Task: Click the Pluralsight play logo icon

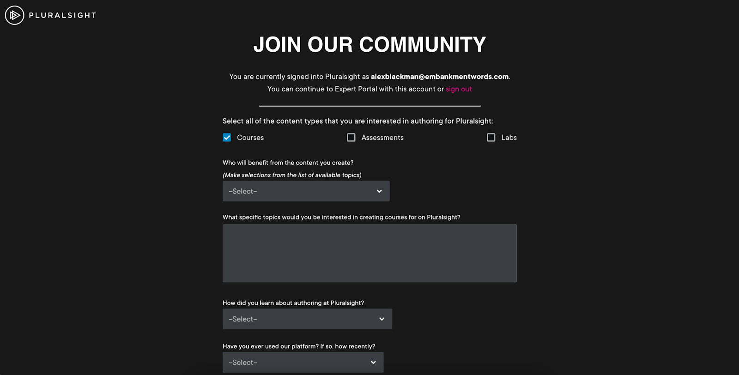Action: 14,15
